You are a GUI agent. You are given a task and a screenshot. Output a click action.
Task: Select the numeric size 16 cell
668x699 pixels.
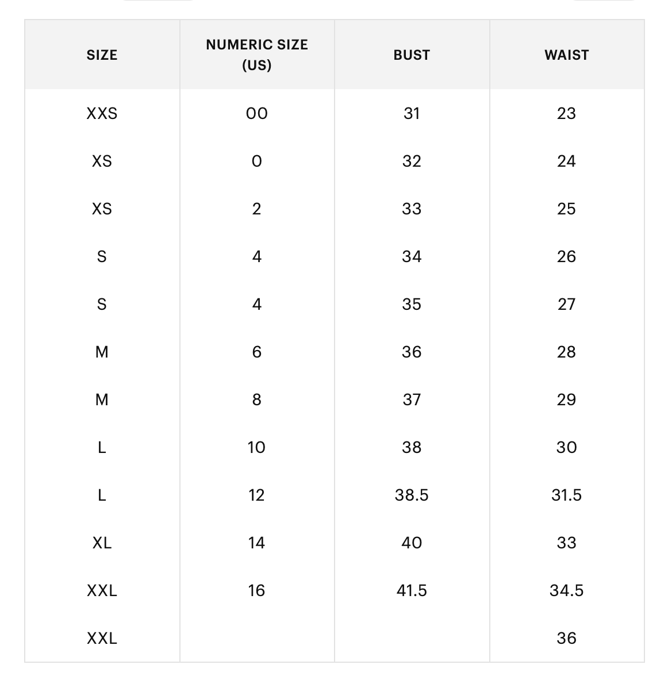[x=257, y=590]
